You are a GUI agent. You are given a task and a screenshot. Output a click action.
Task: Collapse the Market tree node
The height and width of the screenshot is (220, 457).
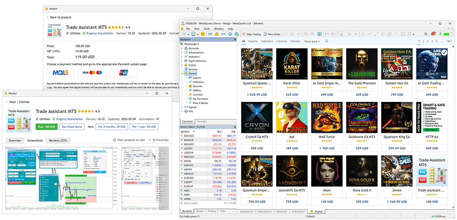[x=182, y=73]
